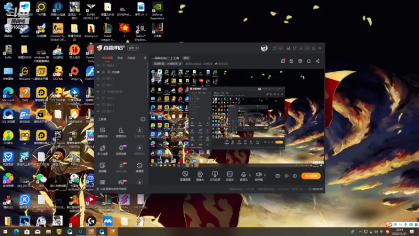
Task: Click the orange 关闭直播 button
Action: point(311,176)
